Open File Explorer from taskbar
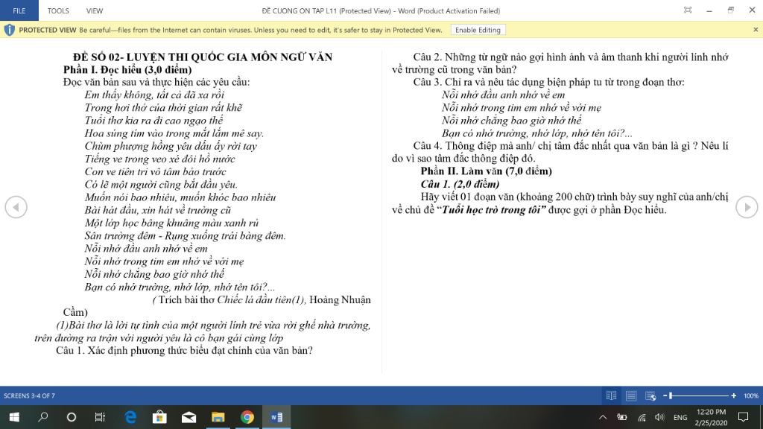 click(218, 417)
